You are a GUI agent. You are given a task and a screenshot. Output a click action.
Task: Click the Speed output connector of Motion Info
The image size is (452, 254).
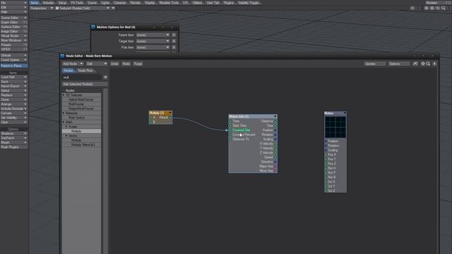(275, 157)
